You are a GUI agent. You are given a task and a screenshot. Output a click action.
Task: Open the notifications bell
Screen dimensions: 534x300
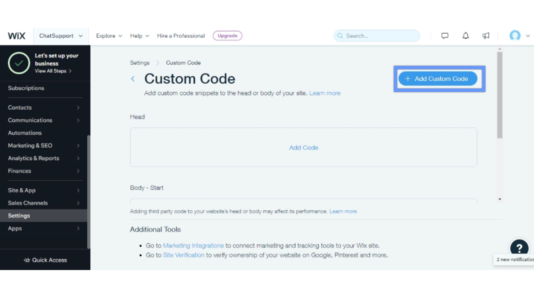pyautogui.click(x=466, y=36)
